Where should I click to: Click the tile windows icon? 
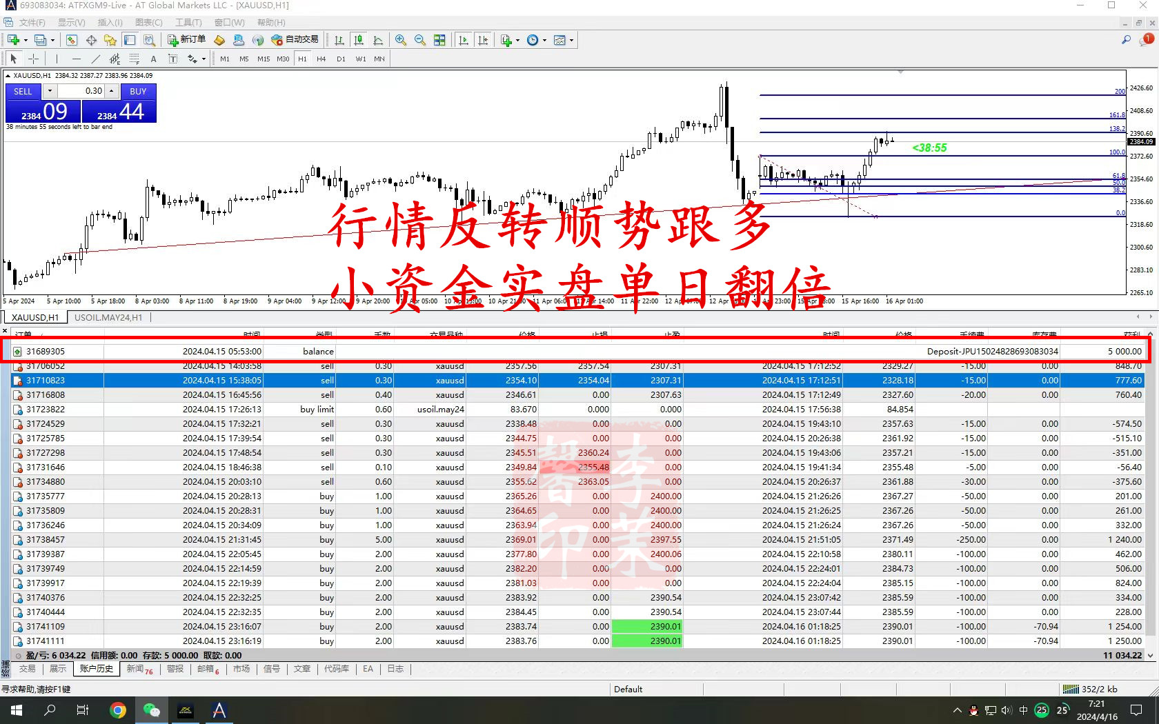(x=439, y=40)
